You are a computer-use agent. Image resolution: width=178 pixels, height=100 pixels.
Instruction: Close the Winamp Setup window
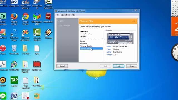click(136, 10)
